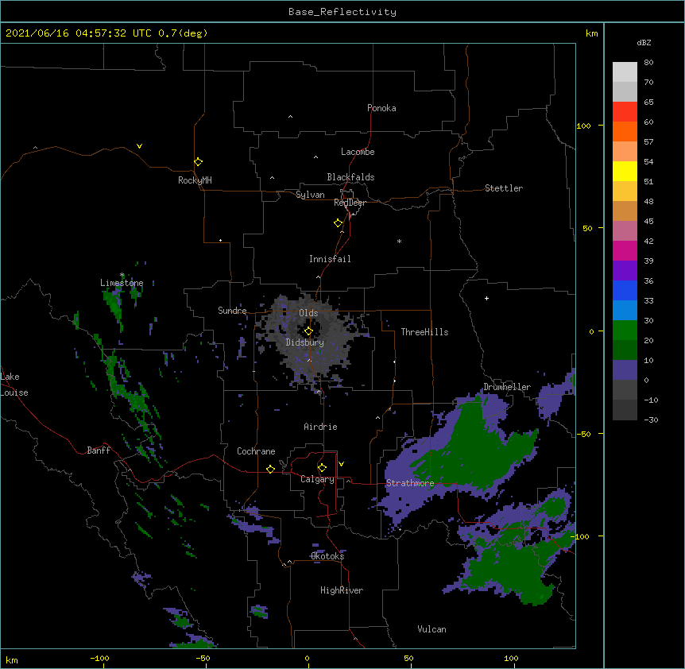The image size is (685, 669).
Task: Select the yellow diamond marker south of RedDeer
Action: coord(338,223)
